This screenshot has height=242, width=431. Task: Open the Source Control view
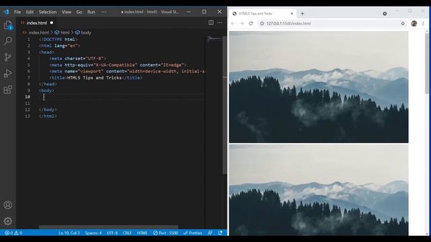tap(7, 57)
